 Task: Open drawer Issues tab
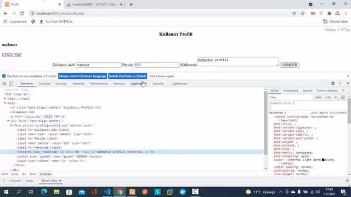coord(30,181)
